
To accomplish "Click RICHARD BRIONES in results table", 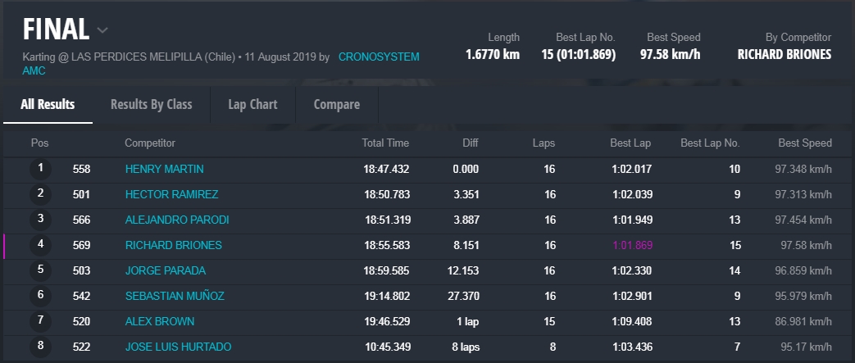I will pyautogui.click(x=173, y=246).
